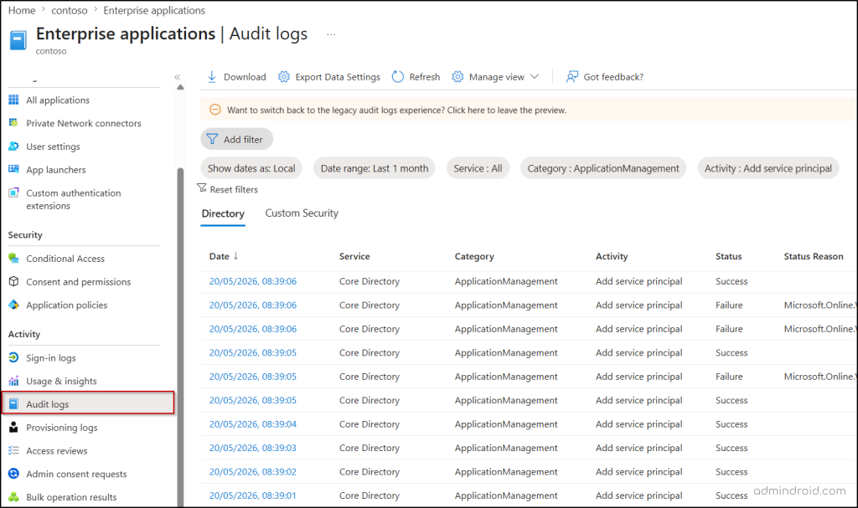Open the 20/05/2026, 08:39:04 log entry
The image size is (858, 508).
coord(253,423)
